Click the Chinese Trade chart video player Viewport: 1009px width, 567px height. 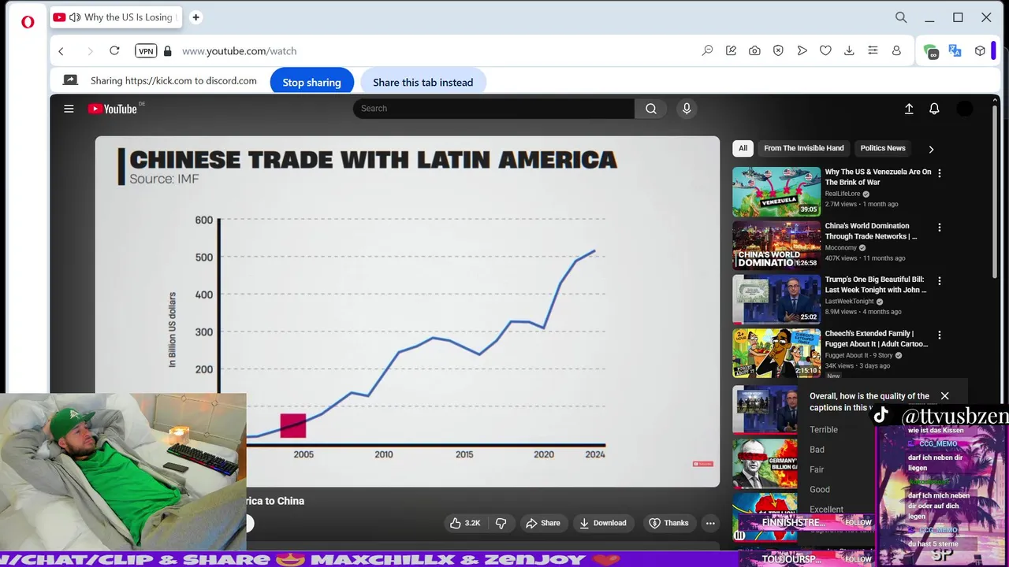408,311
